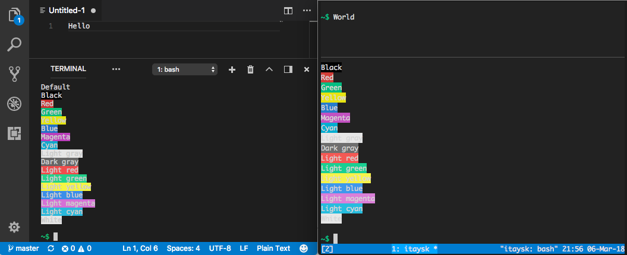Split the editor with split icon
Viewport: 627px width, 255px height.
pos(288,11)
